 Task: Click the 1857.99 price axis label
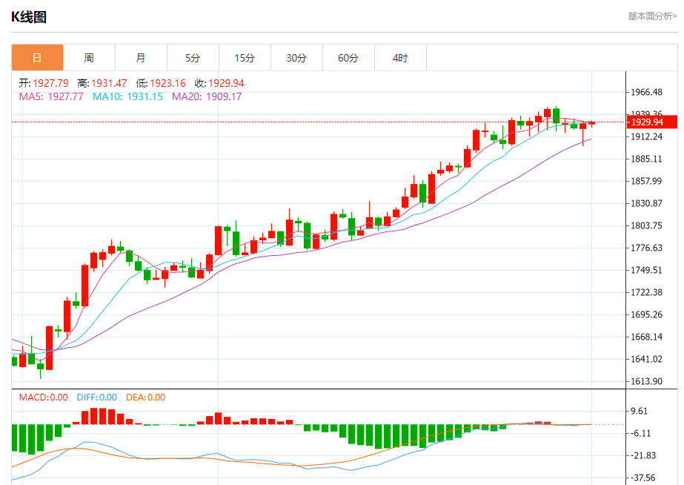coord(646,181)
